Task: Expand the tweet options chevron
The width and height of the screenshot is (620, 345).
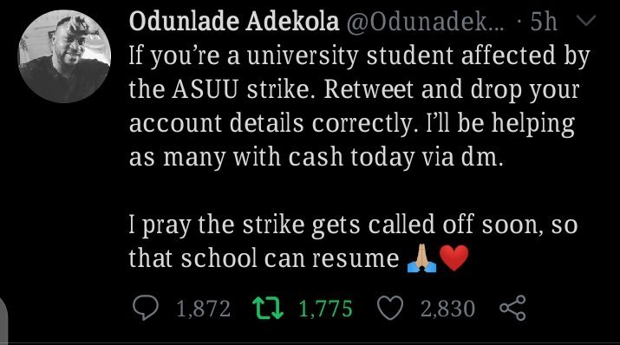Action: 584,21
